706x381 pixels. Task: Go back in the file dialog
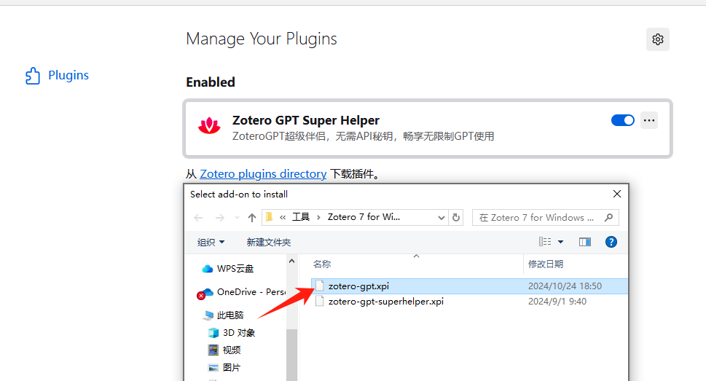pos(199,218)
